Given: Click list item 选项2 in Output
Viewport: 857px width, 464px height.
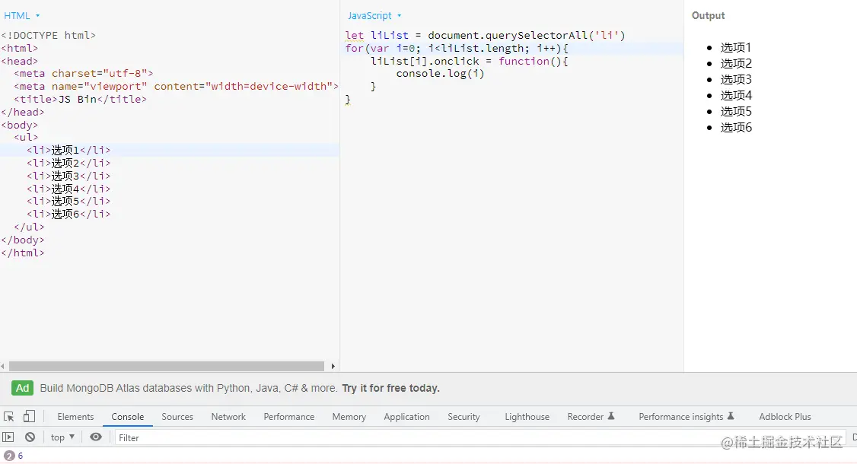Looking at the screenshot, I should click(x=736, y=63).
